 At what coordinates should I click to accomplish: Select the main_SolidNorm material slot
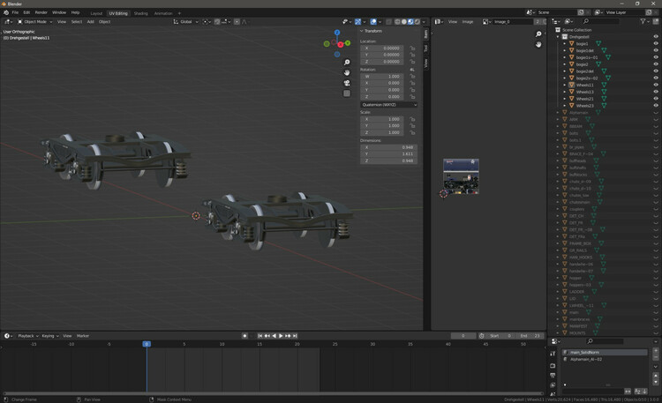tap(604, 353)
